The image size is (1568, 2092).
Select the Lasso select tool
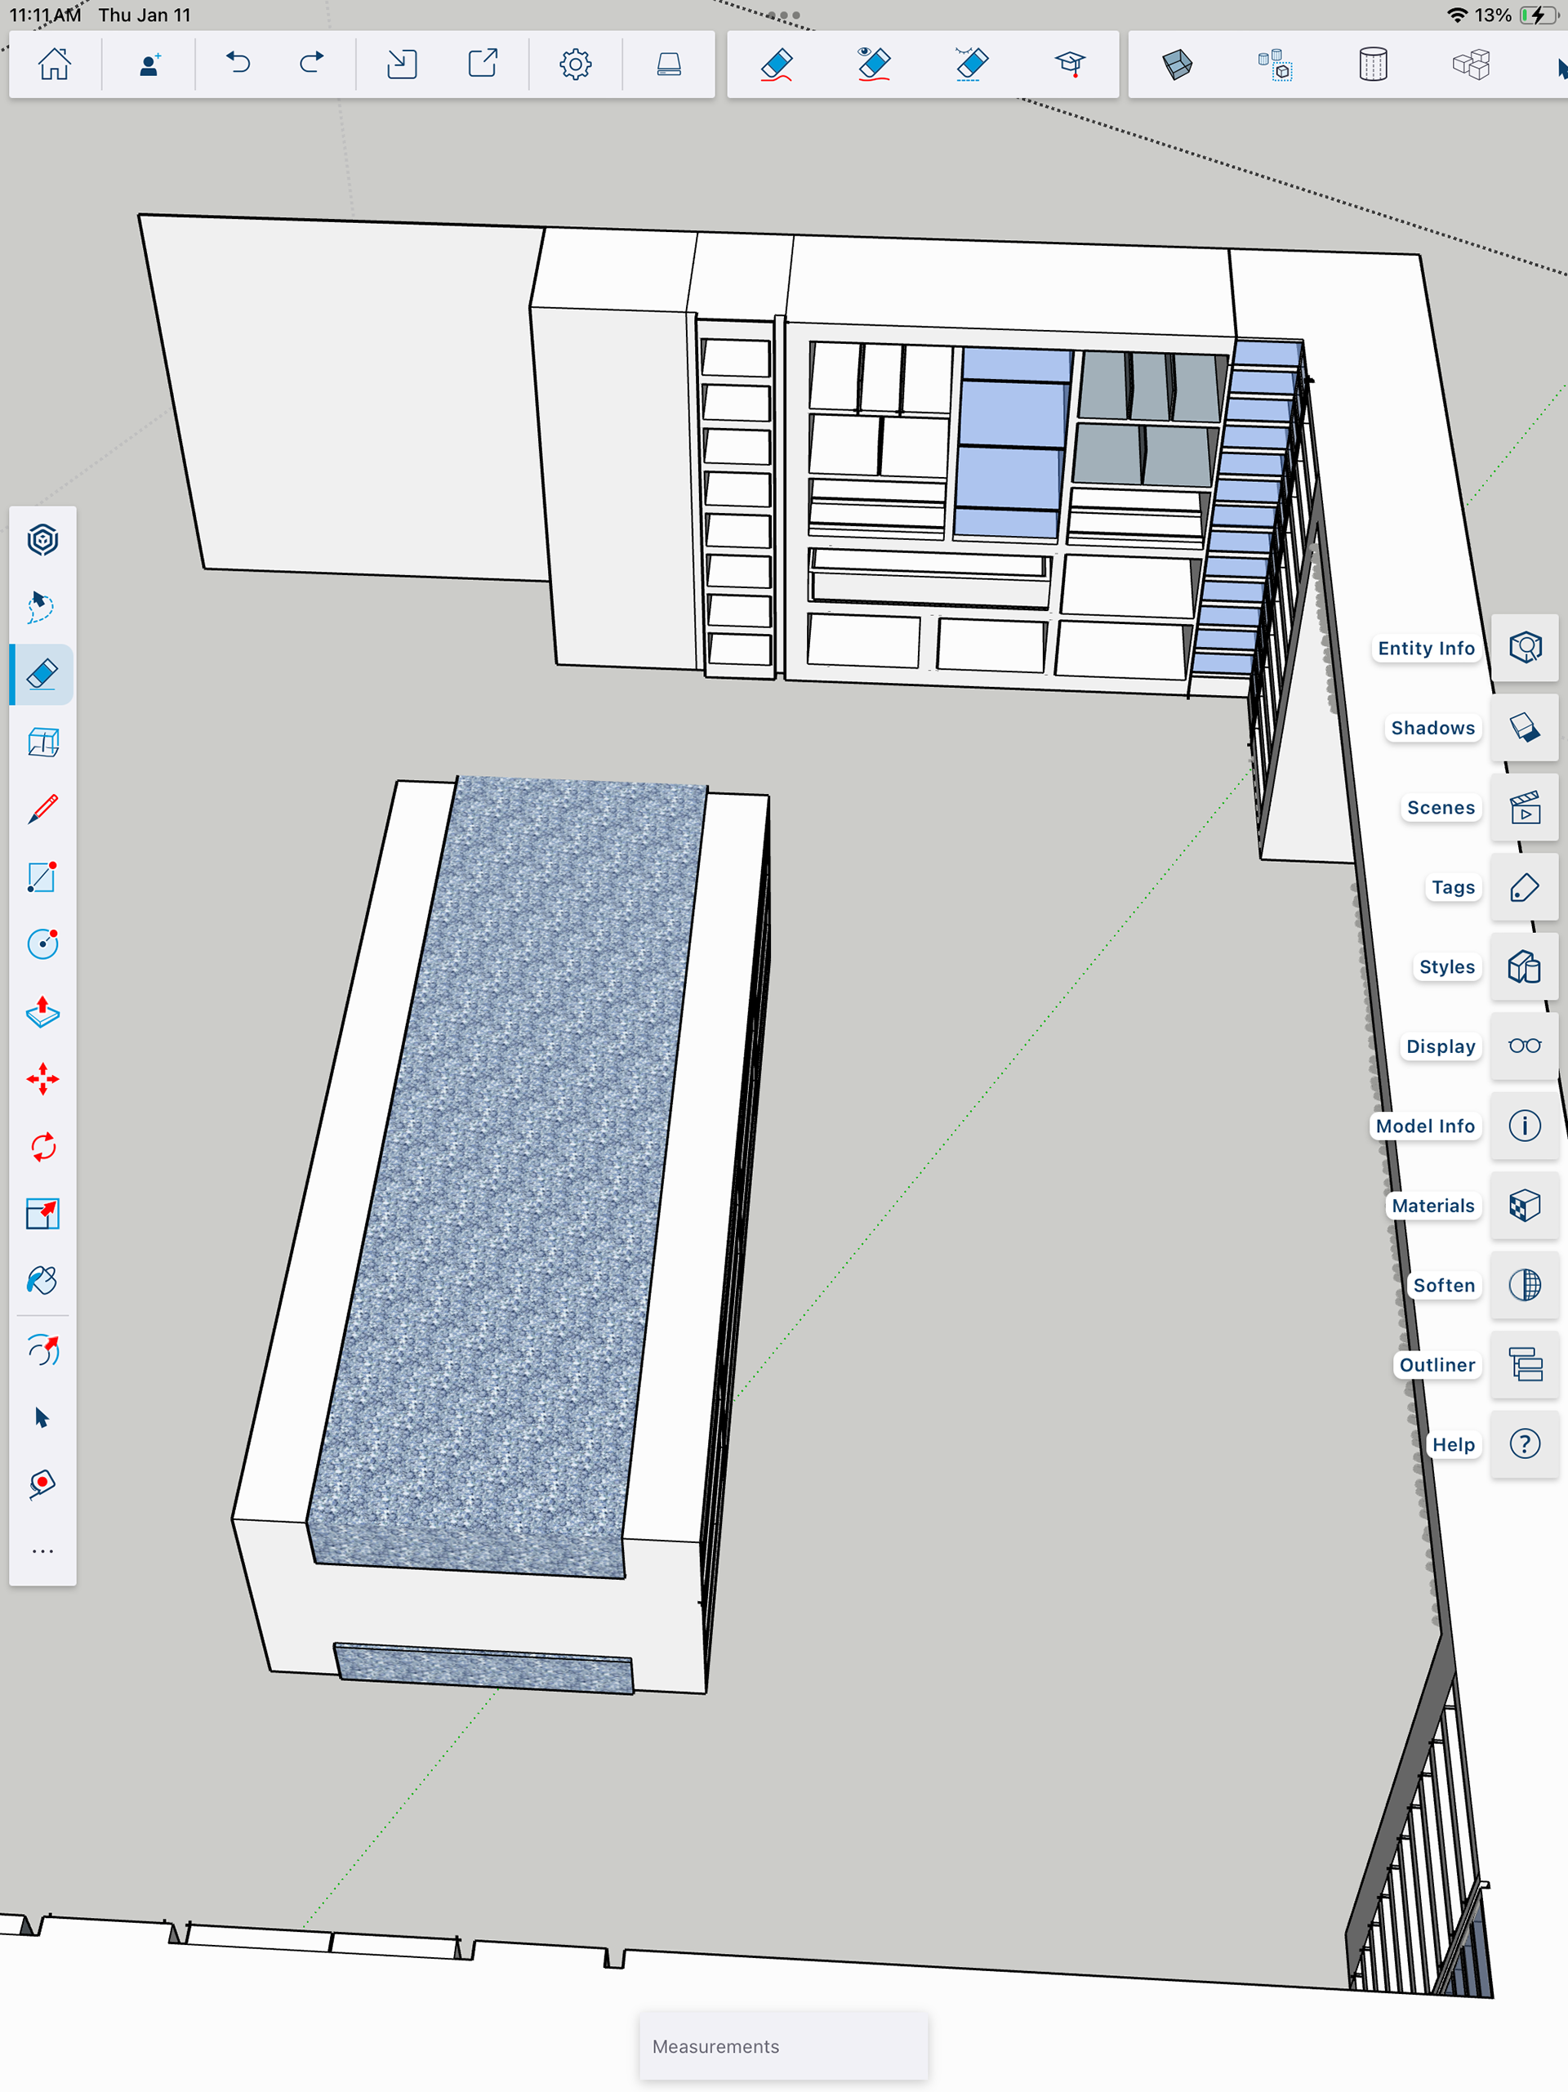coord(42,607)
